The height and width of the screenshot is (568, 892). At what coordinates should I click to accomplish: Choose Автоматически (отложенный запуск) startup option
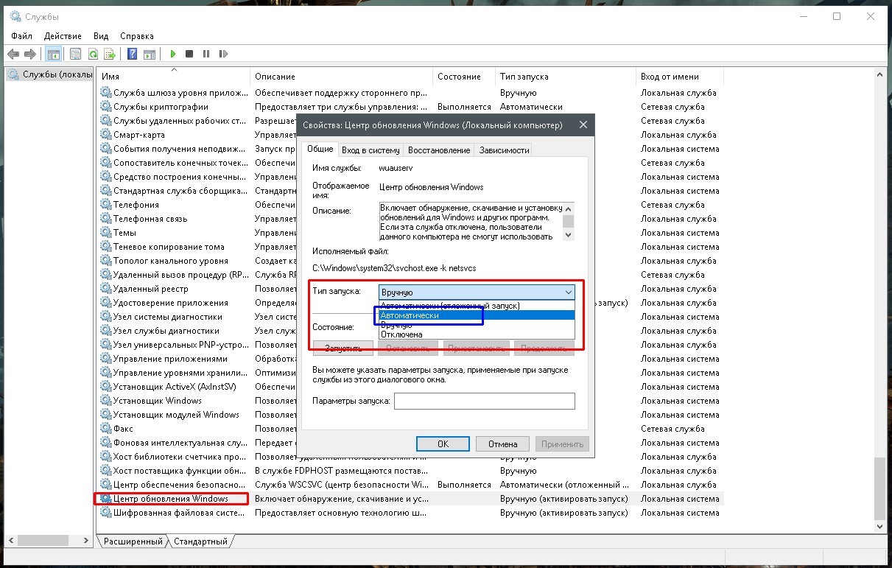(x=477, y=306)
